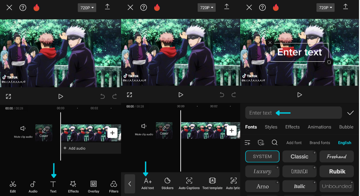360x196 pixels.
Task: Click the text box resize handle
Action: pos(329,62)
